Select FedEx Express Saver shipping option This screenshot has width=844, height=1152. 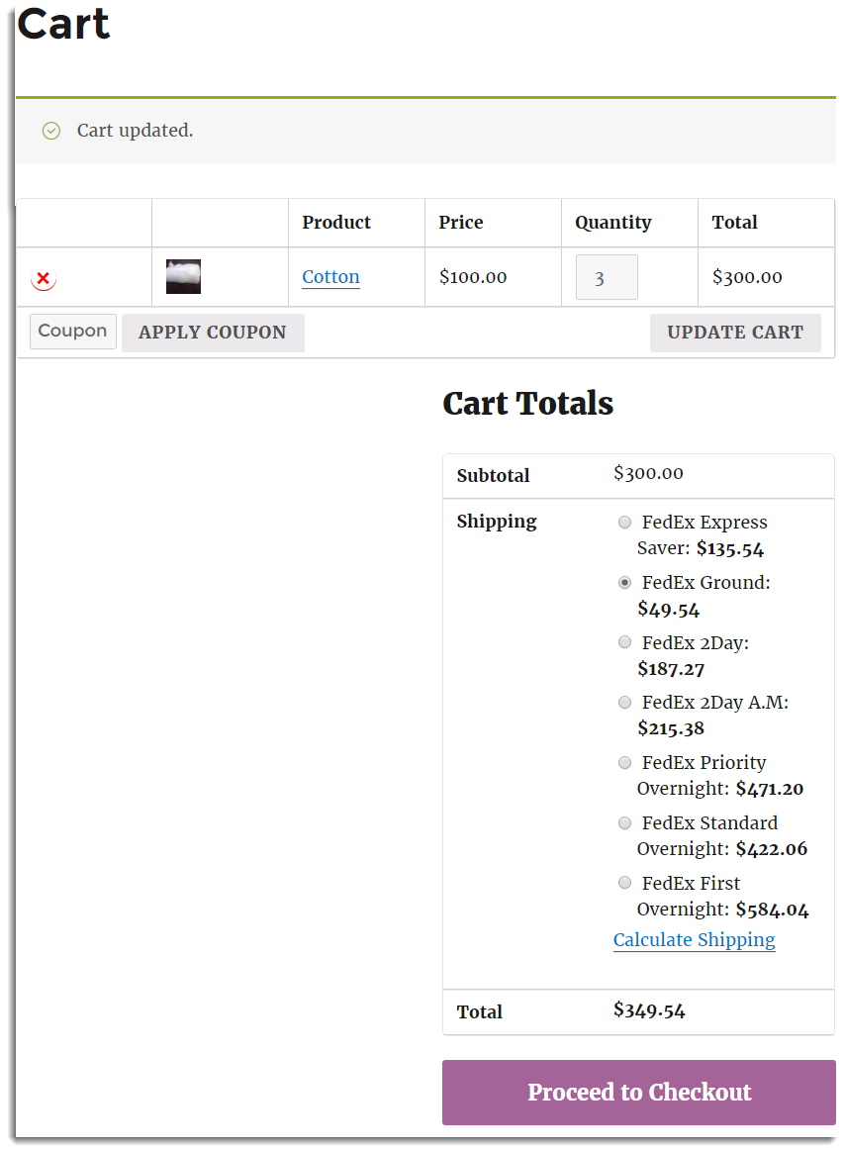coord(624,522)
